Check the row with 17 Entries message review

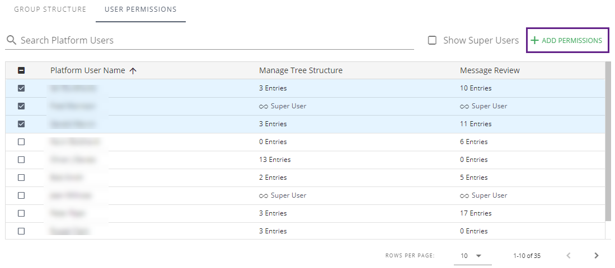(22, 213)
